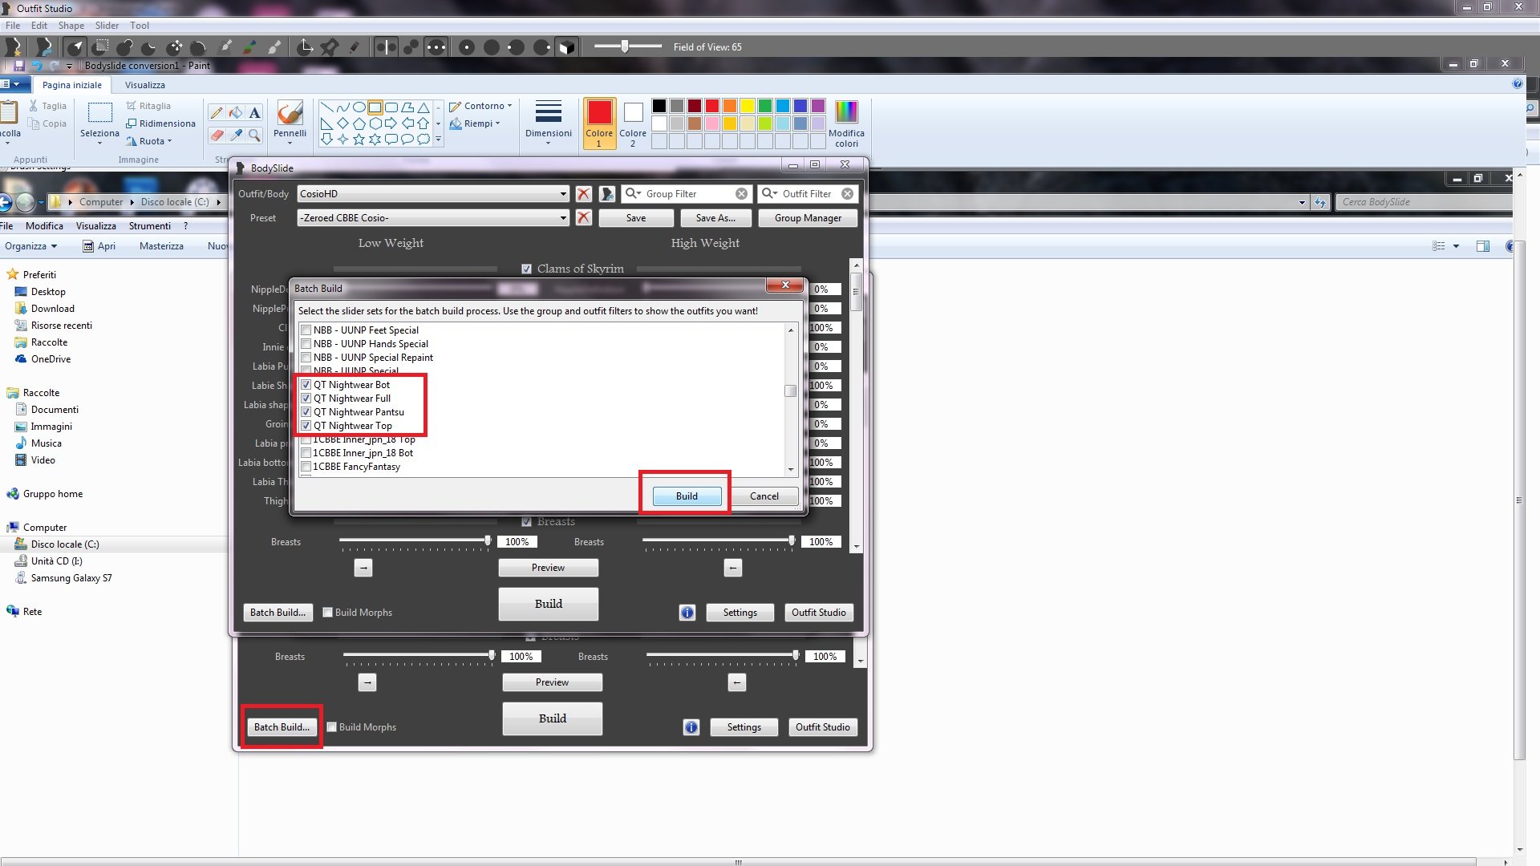This screenshot has height=866, width=1540.
Task: Select the Pencil tool in Paint
Action: pyautogui.click(x=216, y=113)
